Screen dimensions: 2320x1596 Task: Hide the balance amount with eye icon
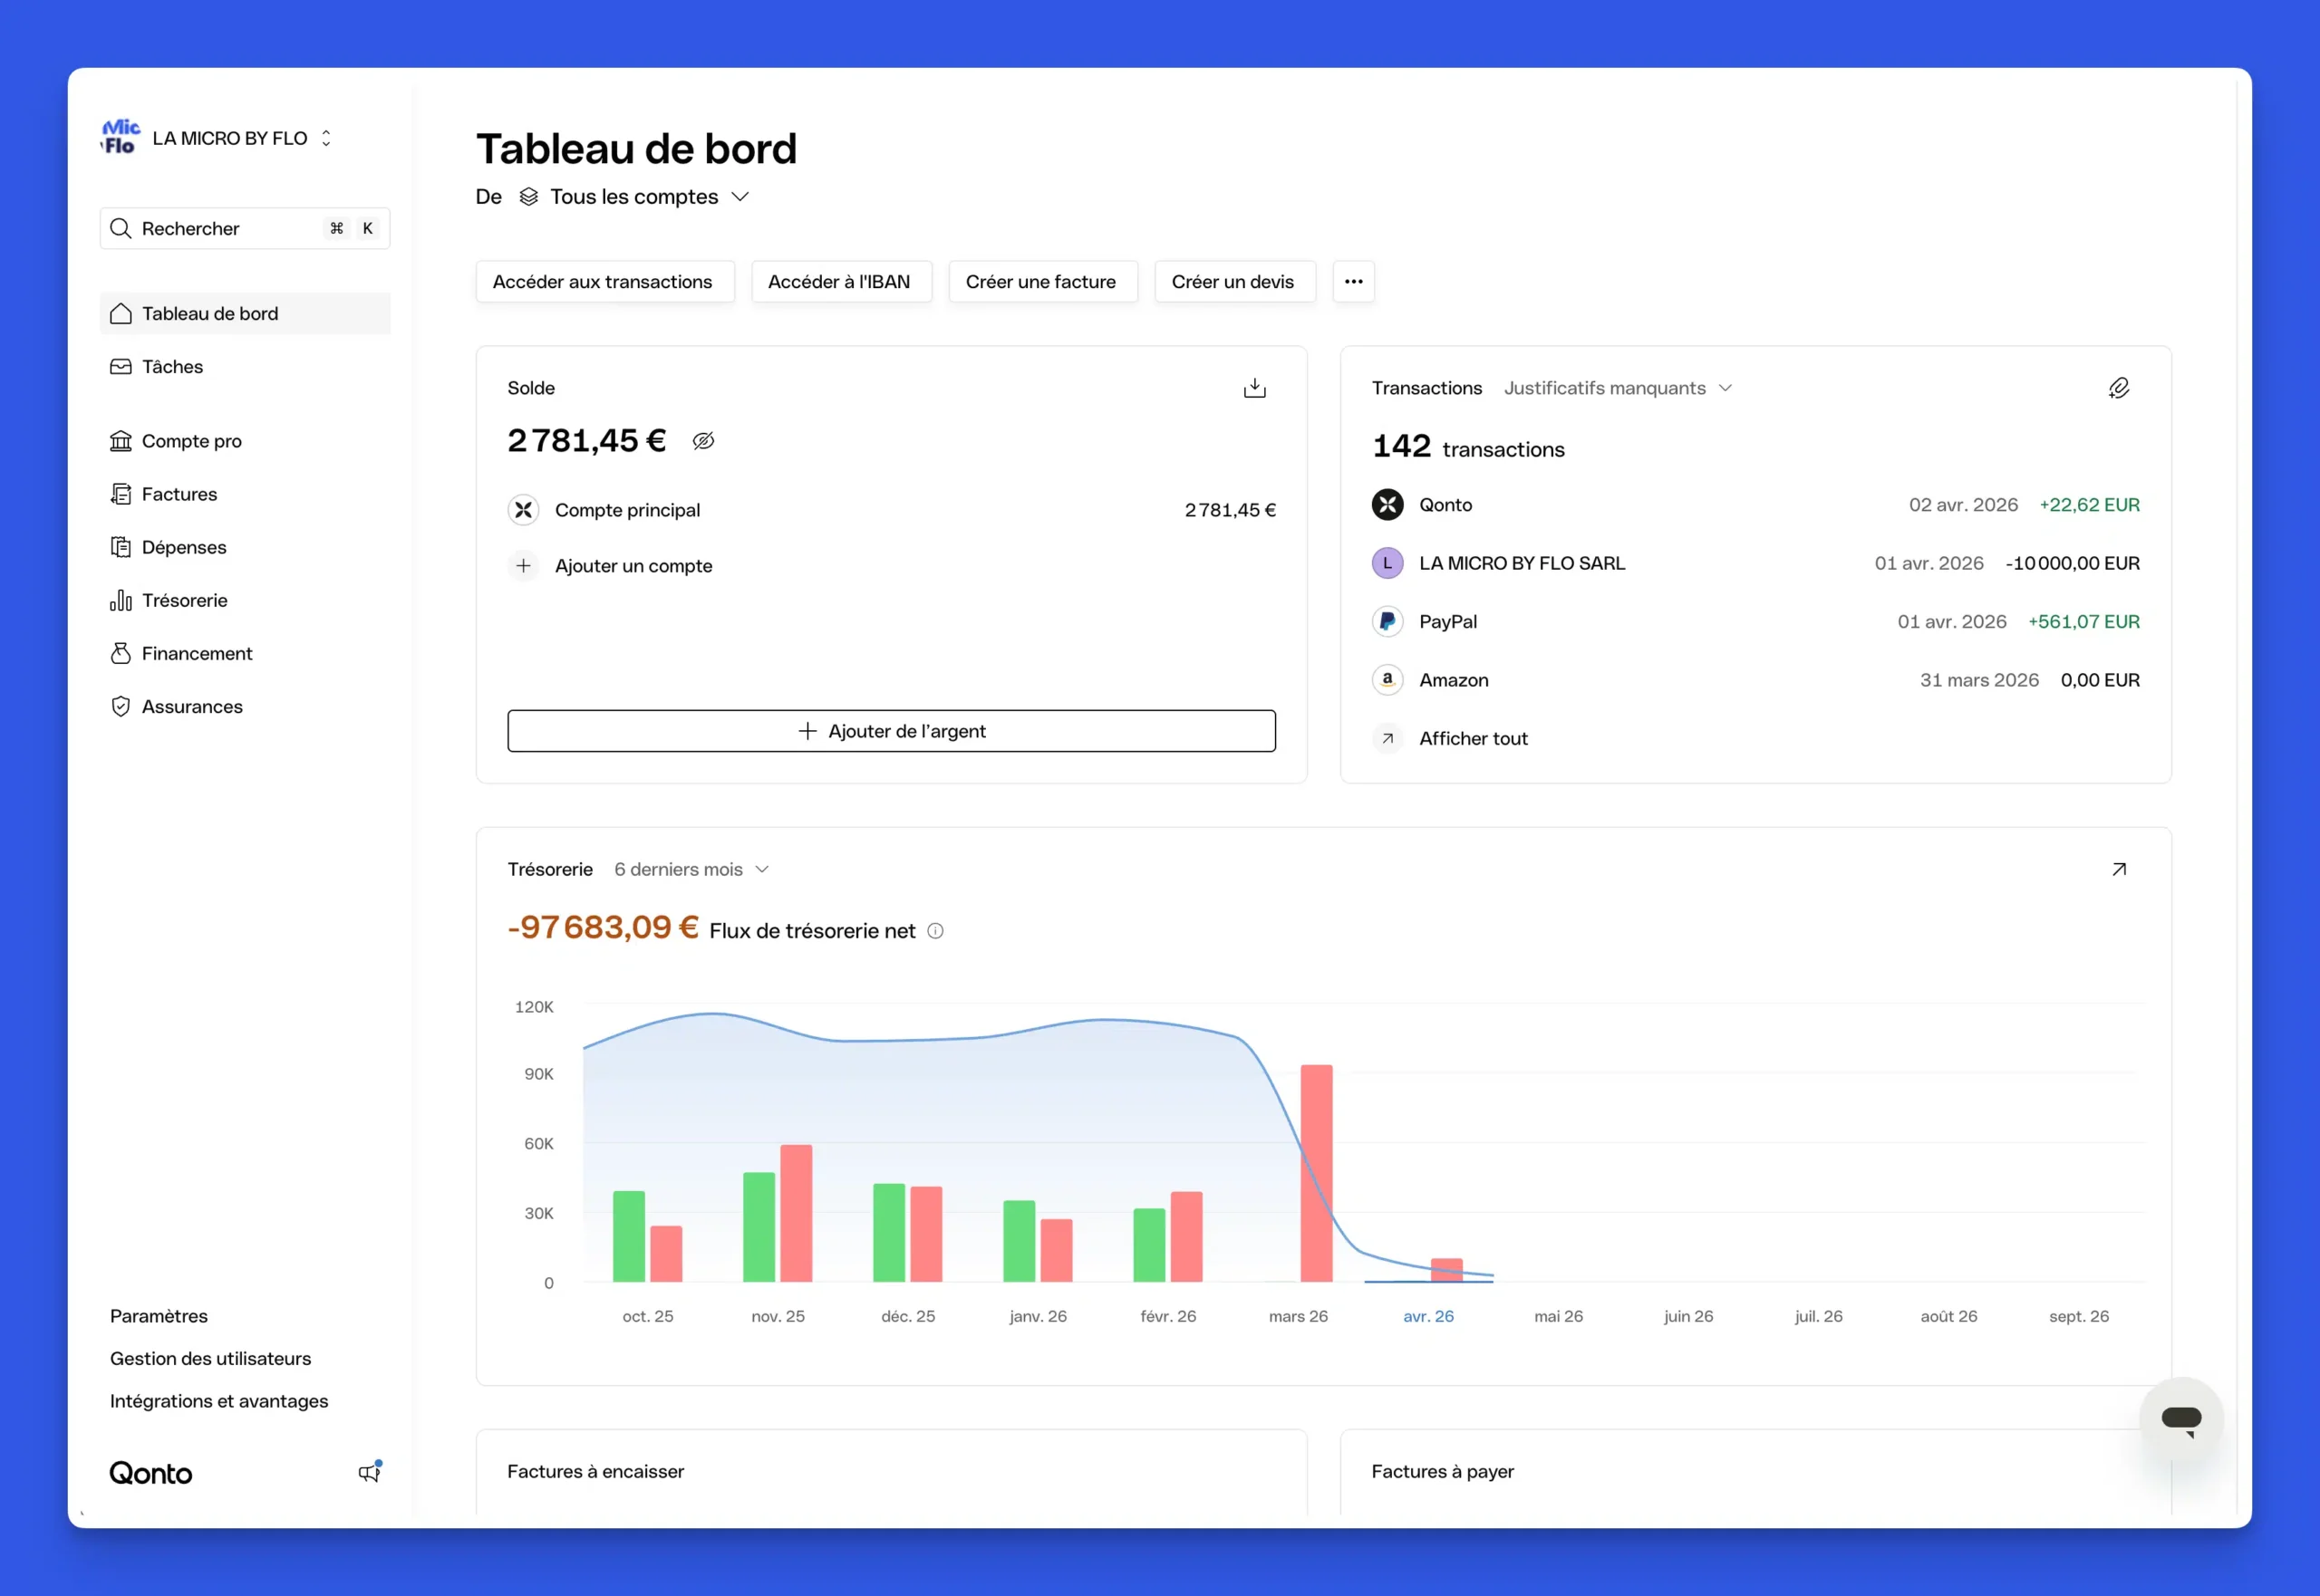coord(703,441)
